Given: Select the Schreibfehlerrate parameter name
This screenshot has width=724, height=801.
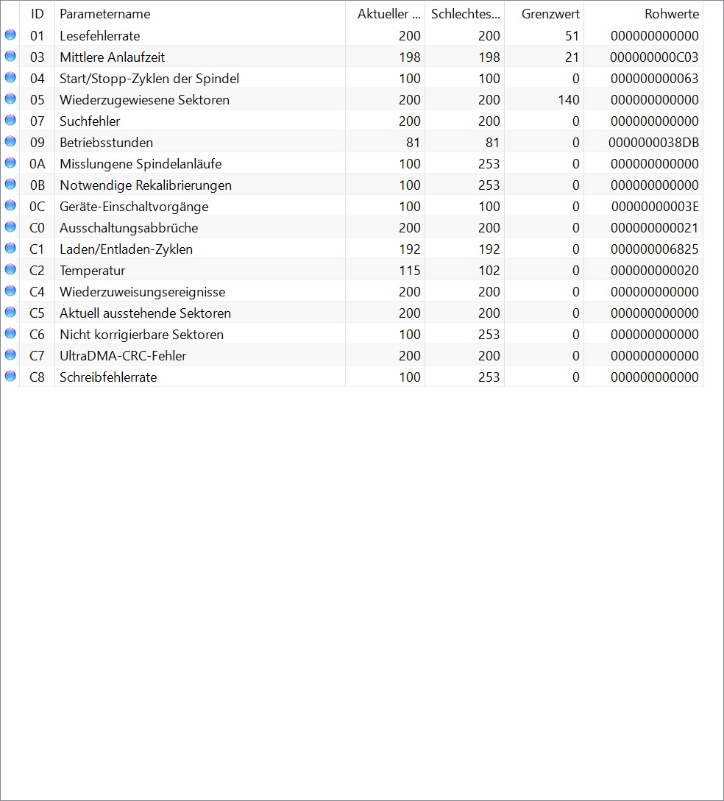Looking at the screenshot, I should click(108, 377).
